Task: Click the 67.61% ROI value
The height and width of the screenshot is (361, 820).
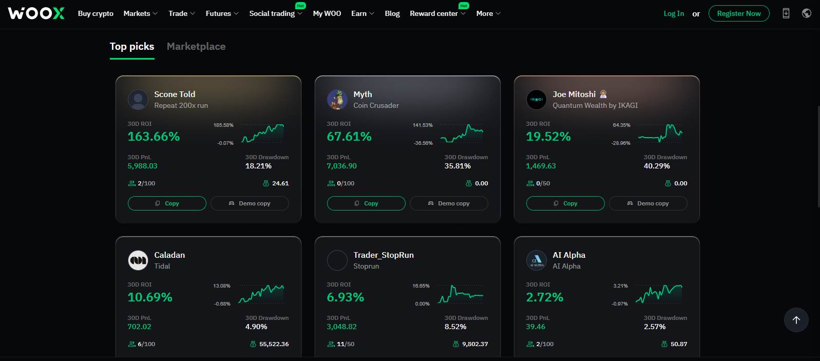Action: coord(349,137)
